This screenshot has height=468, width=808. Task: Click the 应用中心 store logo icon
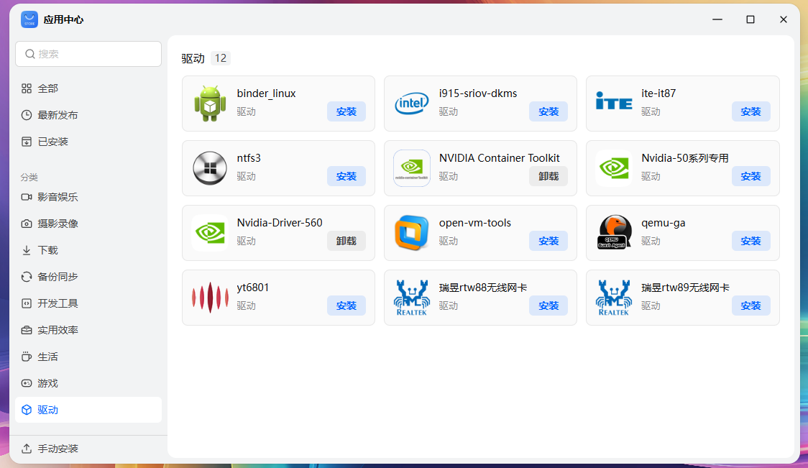pos(29,19)
